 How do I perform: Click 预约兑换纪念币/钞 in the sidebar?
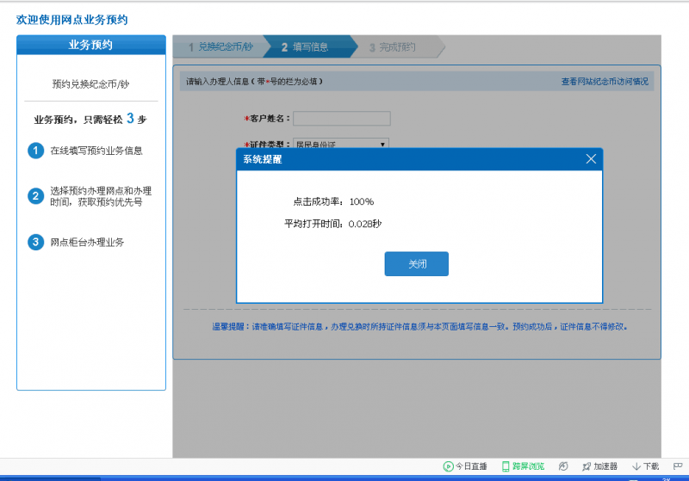[90, 84]
